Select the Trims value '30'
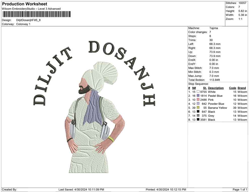Viewport: 249px width, 192px height. coord(211,40)
